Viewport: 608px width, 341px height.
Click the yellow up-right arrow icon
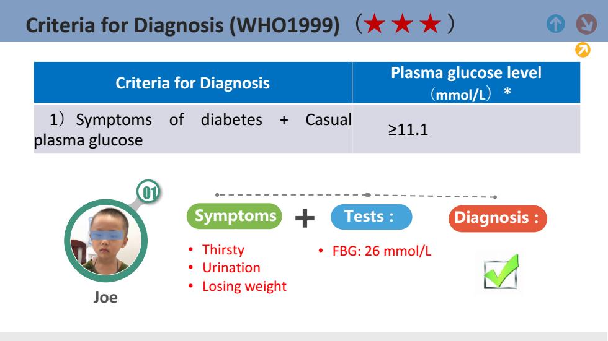click(583, 50)
